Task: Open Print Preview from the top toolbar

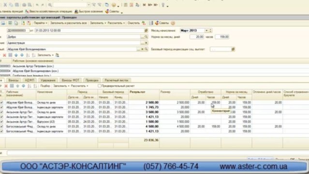Action: [x=30, y=5]
